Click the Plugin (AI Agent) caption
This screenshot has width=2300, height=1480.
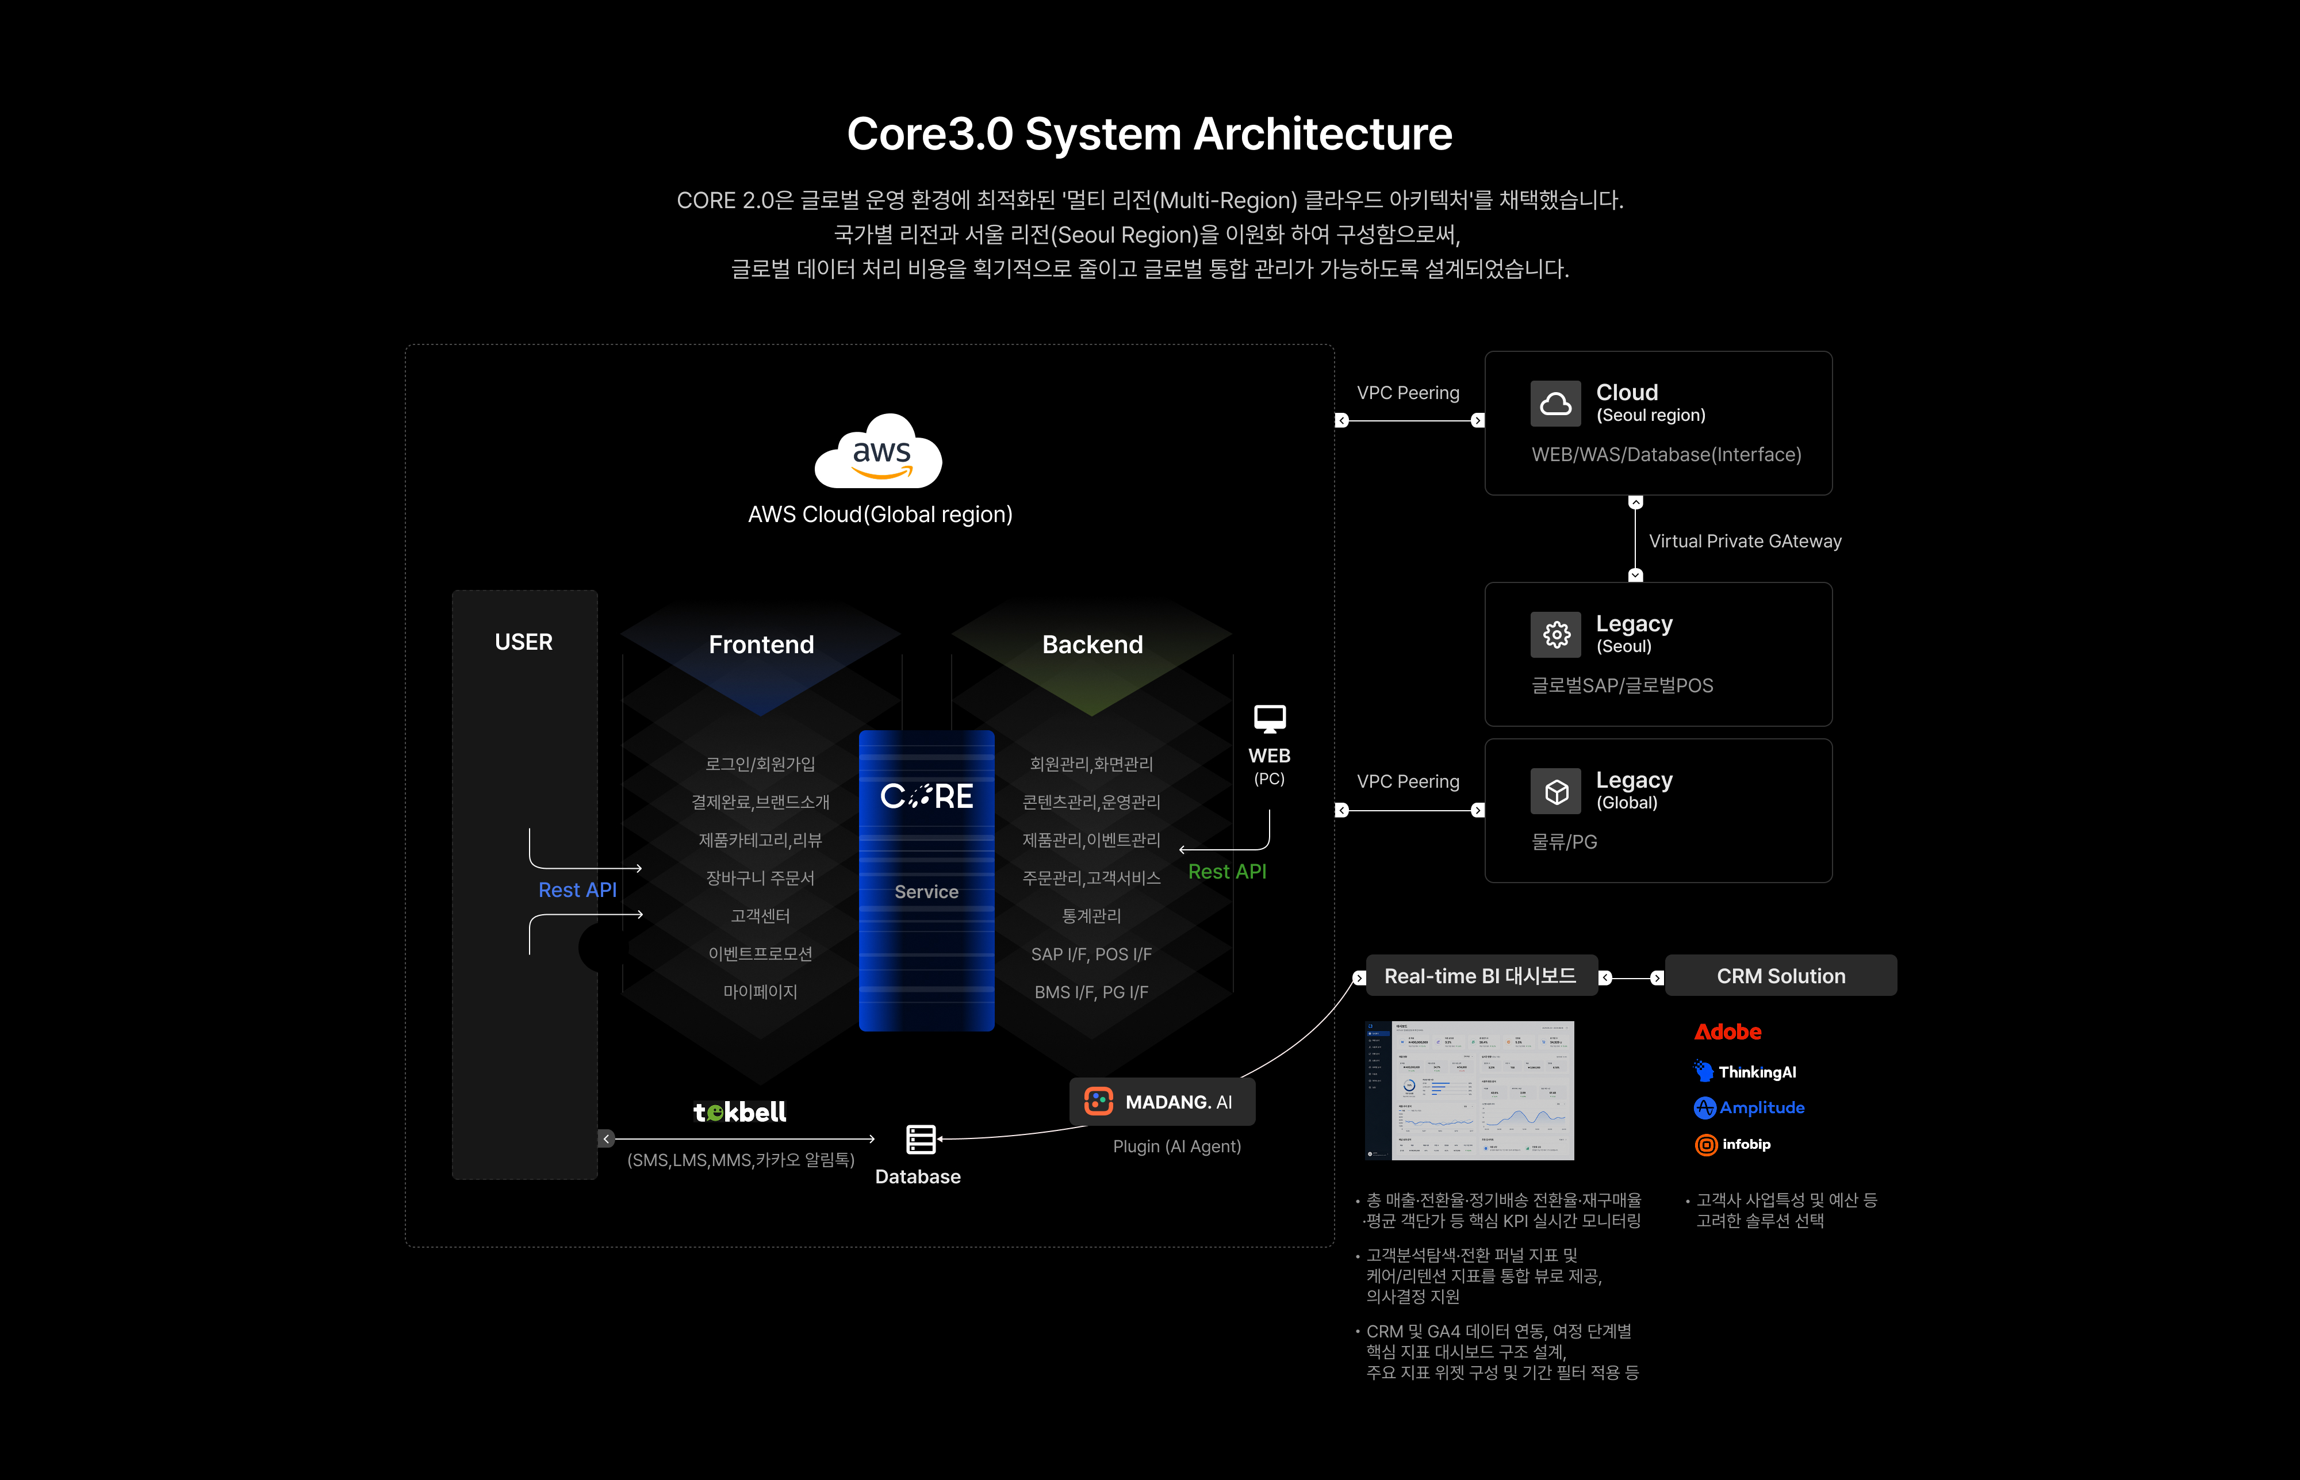pyautogui.click(x=1176, y=1145)
